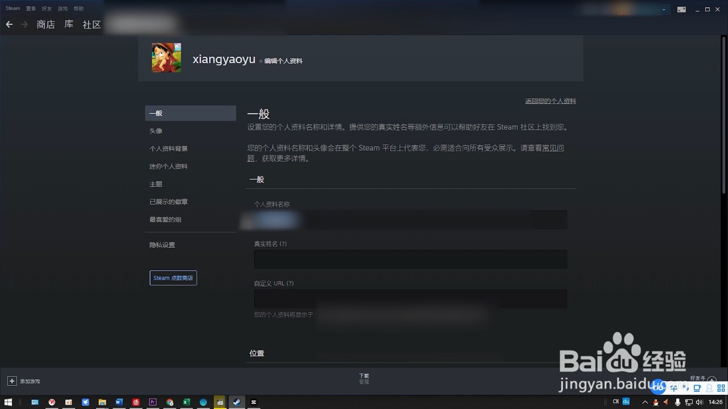Click the IME user account icon
This screenshot has width=728, height=409.
click(x=709, y=388)
